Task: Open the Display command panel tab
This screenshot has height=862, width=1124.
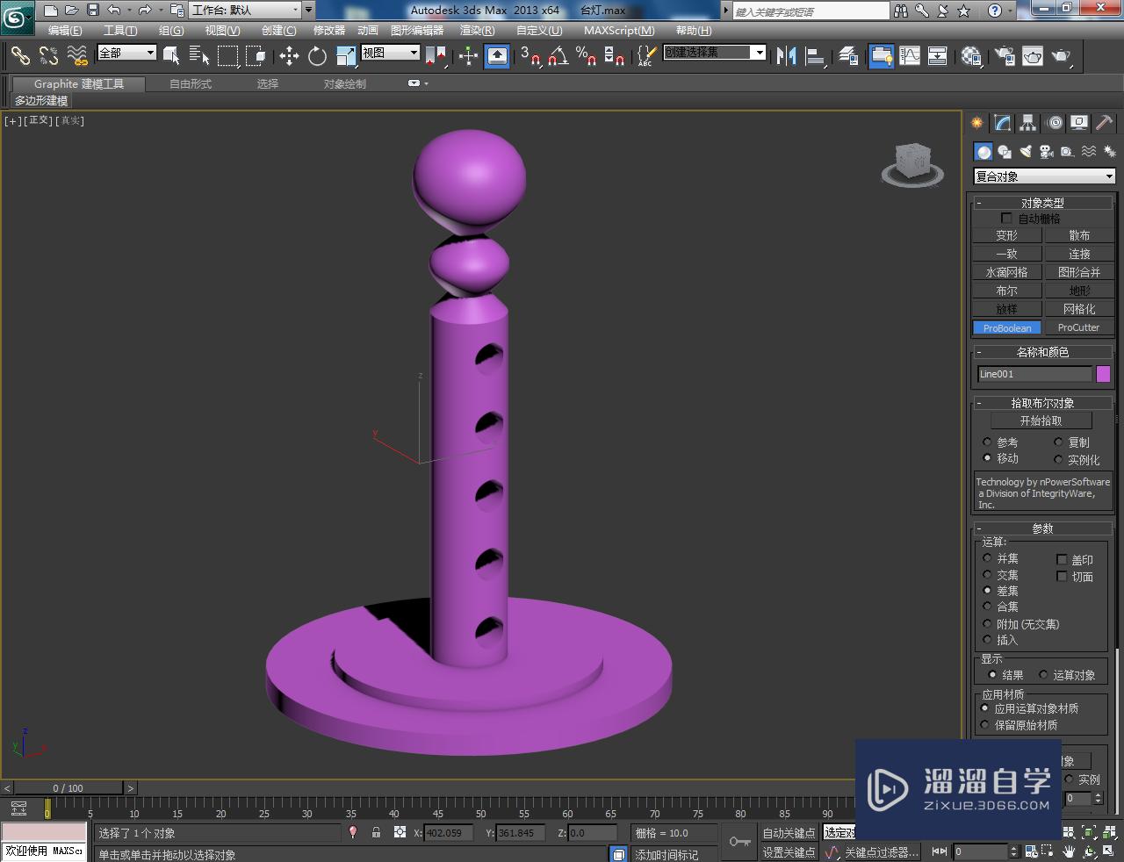Action: [x=1079, y=123]
